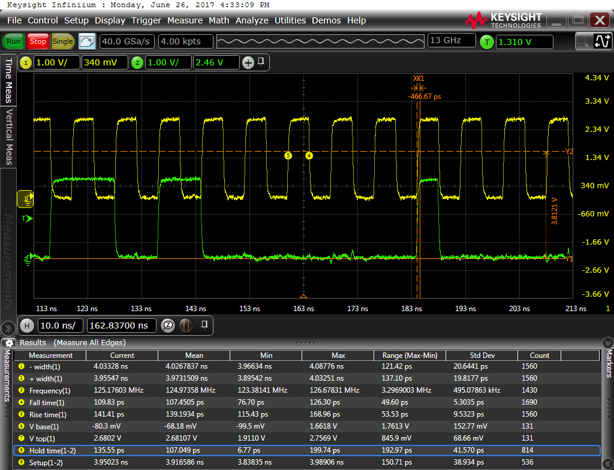Switch to the Time Meas side tab
614x470 pixels.
8,81
